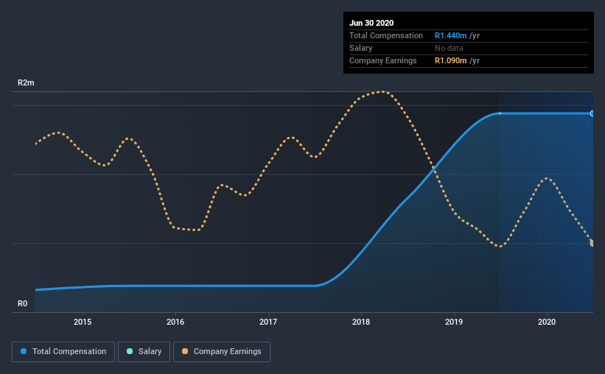Click the R2m y-axis label

tap(26, 83)
